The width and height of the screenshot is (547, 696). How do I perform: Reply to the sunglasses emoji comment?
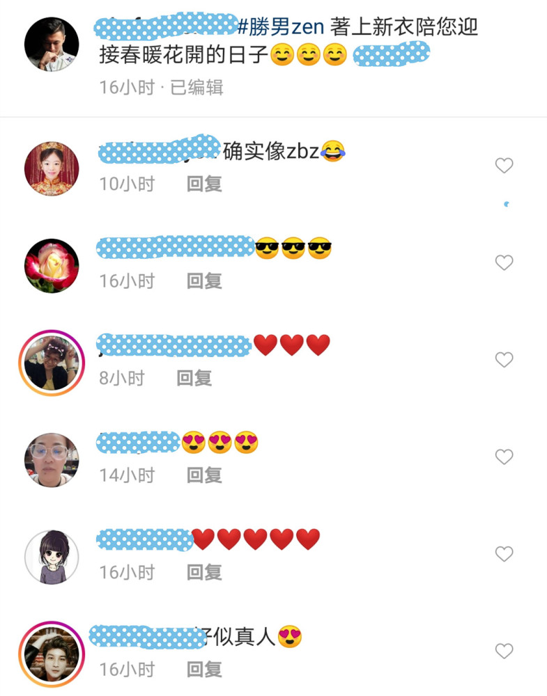click(204, 281)
